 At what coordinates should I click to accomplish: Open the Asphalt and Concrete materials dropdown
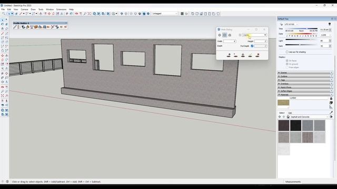click(x=310, y=117)
